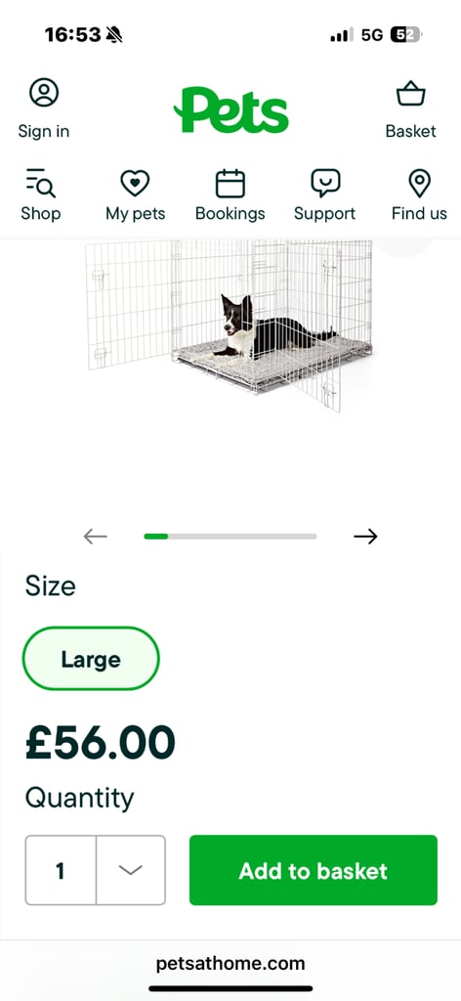461x1001 pixels.
Task: Expand the quantity dropdown chevron
Action: pos(131,870)
